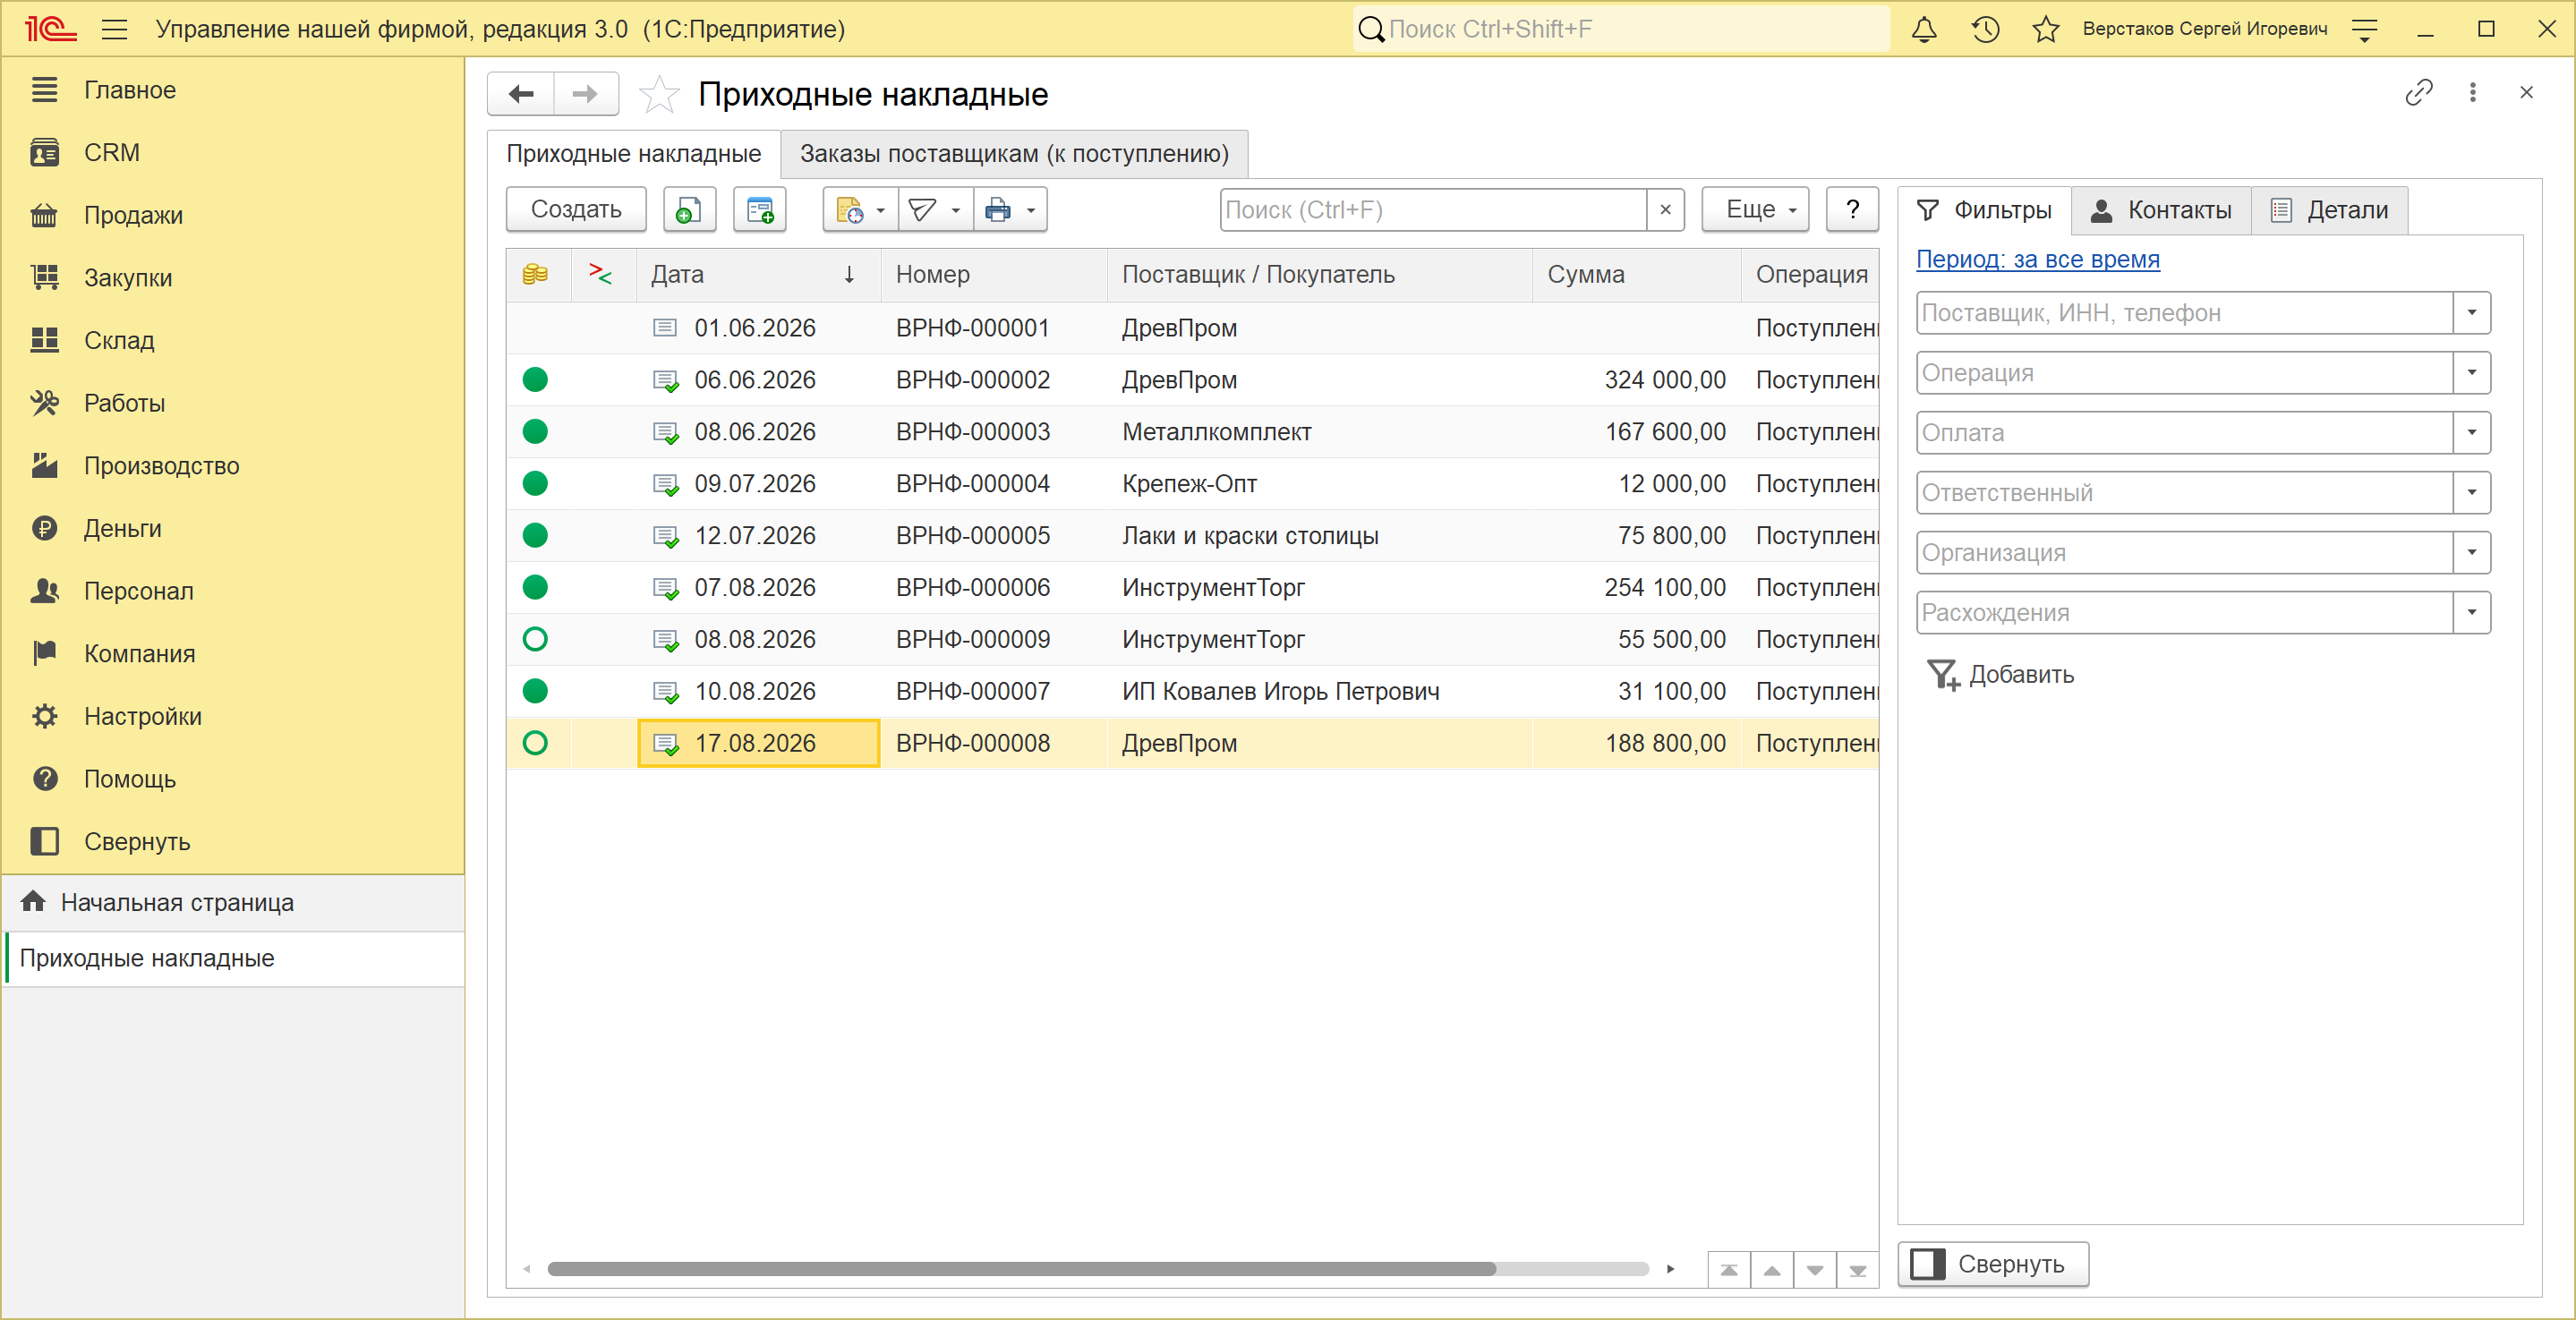Expand the Организация filter dropdown

(x=2471, y=553)
